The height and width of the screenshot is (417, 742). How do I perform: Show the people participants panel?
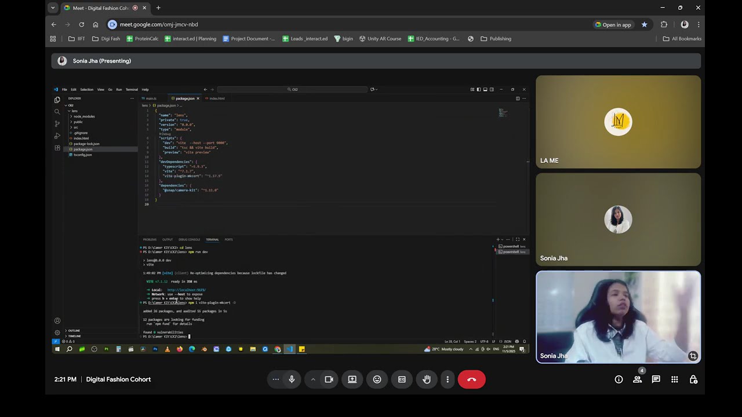point(637,379)
